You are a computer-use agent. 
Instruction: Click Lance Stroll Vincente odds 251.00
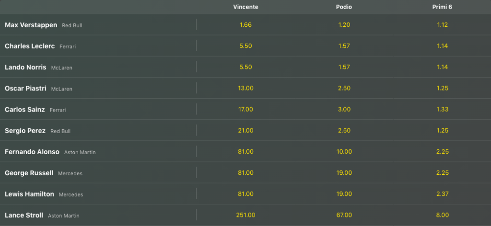click(245, 215)
